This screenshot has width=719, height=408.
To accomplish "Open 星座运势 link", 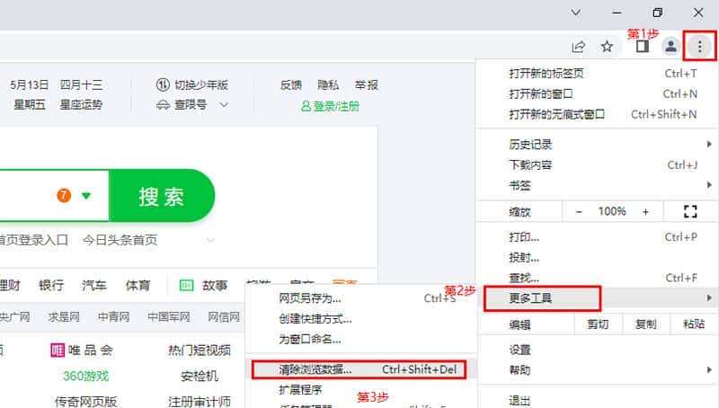I will [x=81, y=104].
